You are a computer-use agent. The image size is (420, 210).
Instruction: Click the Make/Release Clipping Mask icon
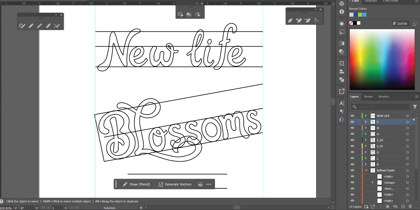pyautogui.click(x=388, y=207)
